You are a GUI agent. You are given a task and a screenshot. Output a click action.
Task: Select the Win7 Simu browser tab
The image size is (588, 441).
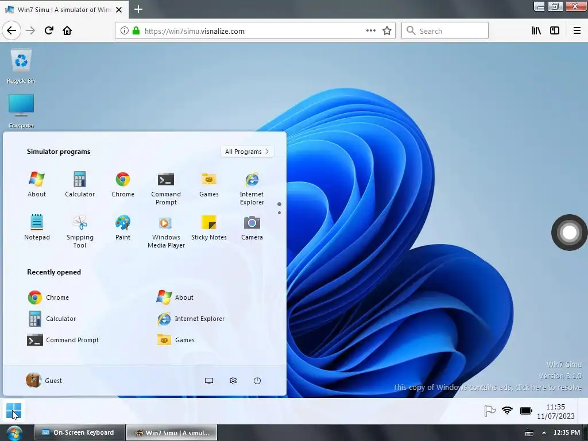pyautogui.click(x=64, y=9)
